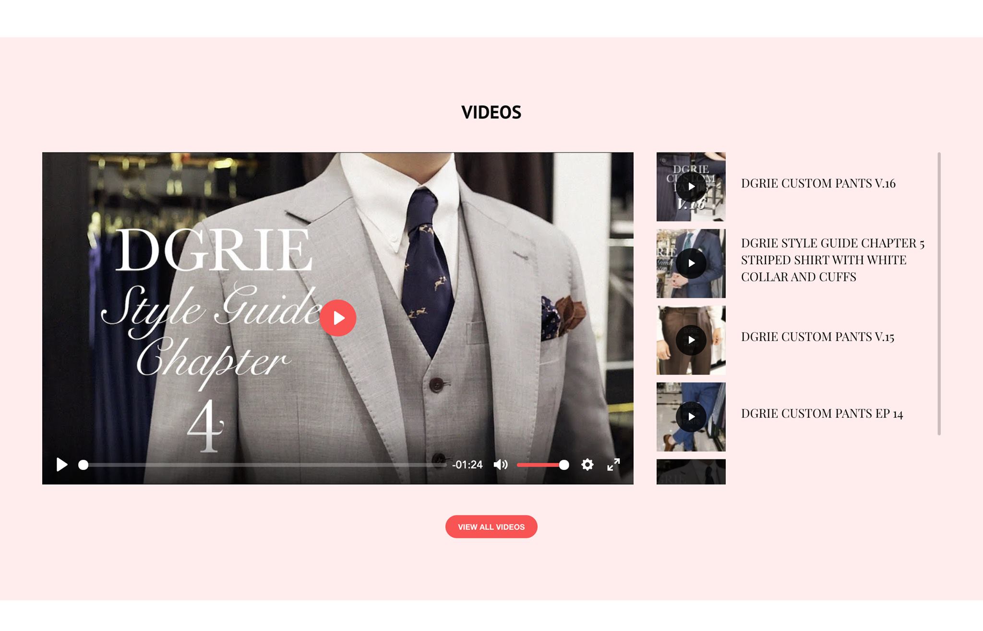Enter fullscreen with the expand arrows icon
The height and width of the screenshot is (631, 983).
tap(613, 465)
